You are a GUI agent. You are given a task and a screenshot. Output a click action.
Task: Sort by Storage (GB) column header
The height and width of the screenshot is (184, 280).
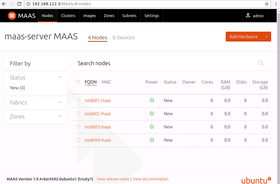260,85
